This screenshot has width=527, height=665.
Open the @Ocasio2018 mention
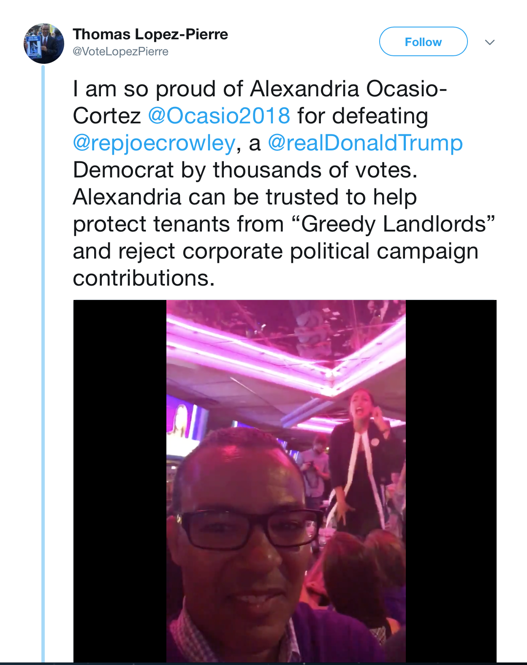coord(219,116)
